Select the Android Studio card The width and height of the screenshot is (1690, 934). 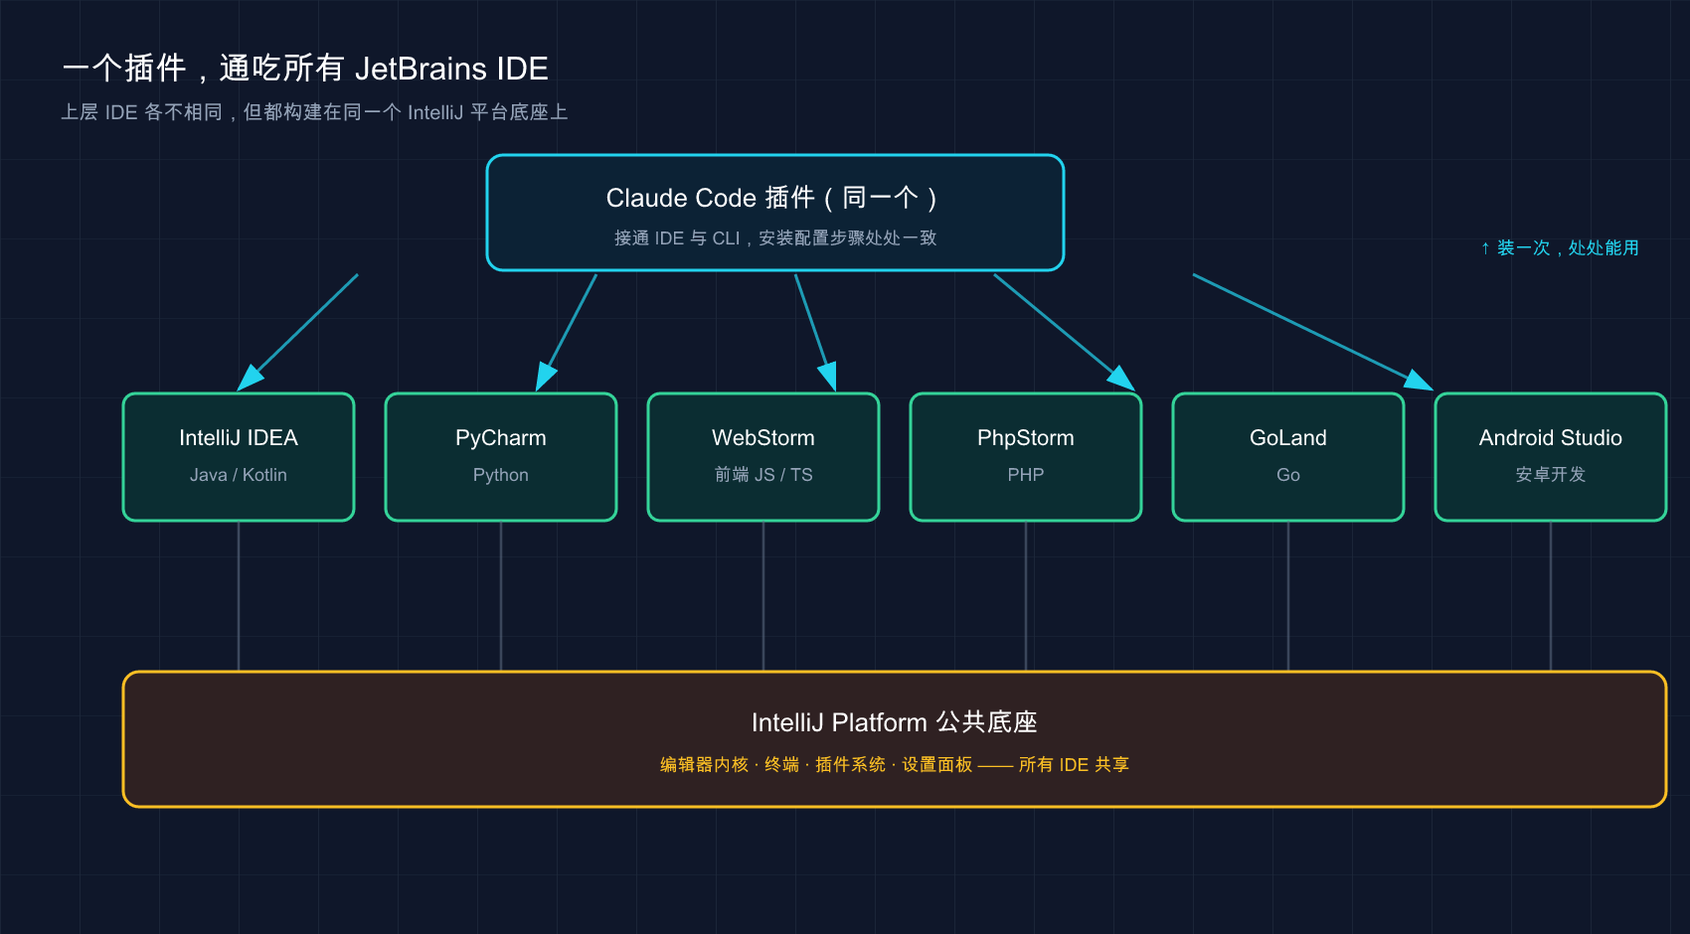tap(1551, 457)
